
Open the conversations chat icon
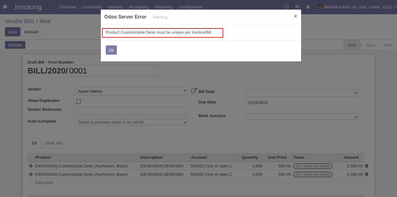pos(297,7)
